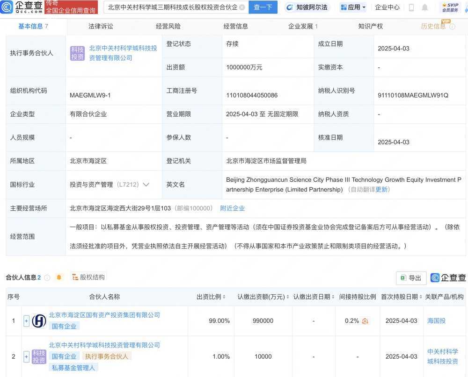Switch to the 知识产权 tab
The height and width of the screenshot is (377, 468).
tap(370, 26)
